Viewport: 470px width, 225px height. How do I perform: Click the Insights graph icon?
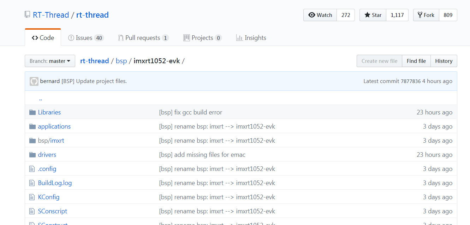pyautogui.click(x=239, y=38)
